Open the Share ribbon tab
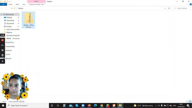The image size is (192, 108). pyautogui.click(x=17, y=4)
